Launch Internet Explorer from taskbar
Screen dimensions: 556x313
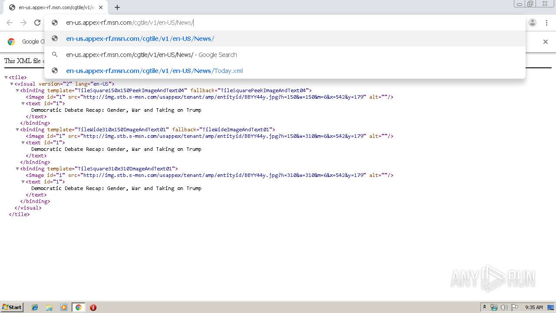click(35, 307)
